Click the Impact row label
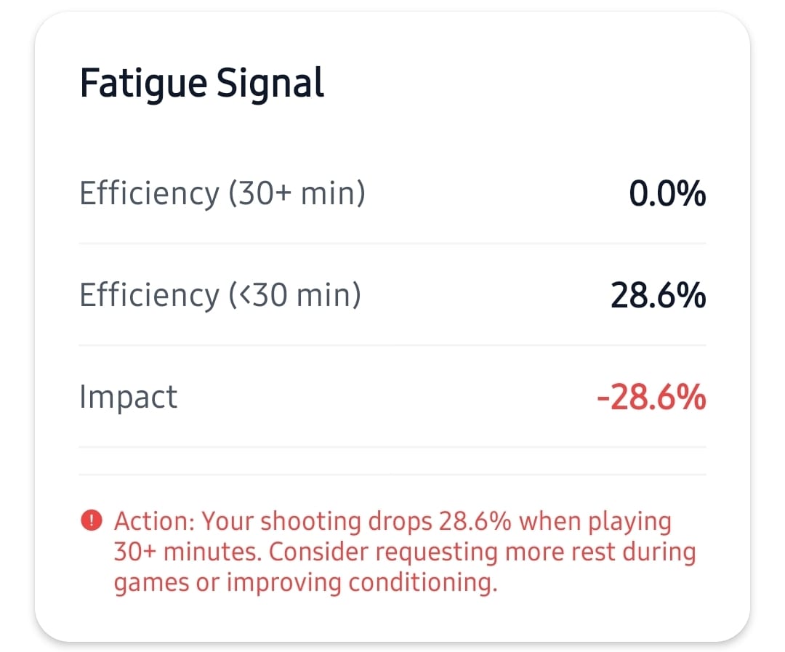This screenshot has width=785, height=652. pos(128,396)
